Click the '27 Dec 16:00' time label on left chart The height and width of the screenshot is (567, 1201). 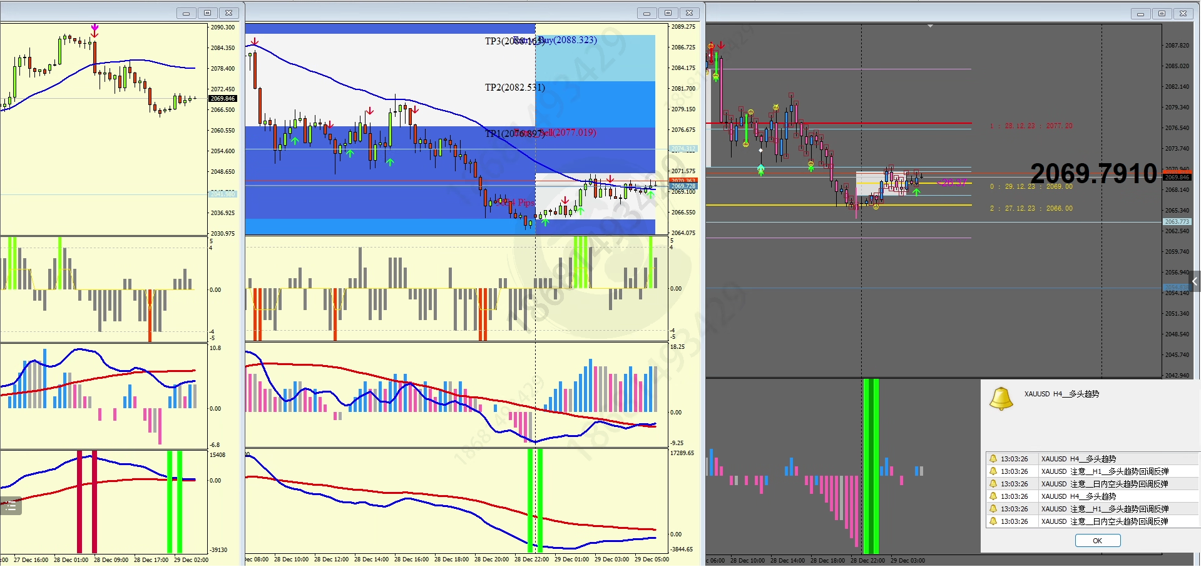point(31,560)
